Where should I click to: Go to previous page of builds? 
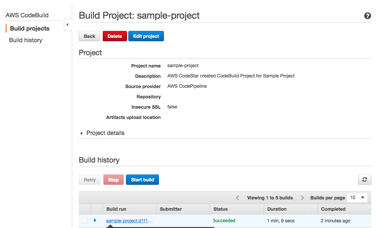pyautogui.click(x=237, y=198)
